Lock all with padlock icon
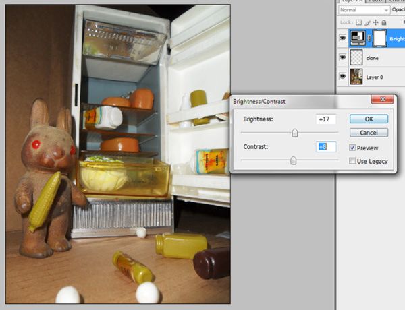Screen dimensions: 405x310 coord(384,22)
